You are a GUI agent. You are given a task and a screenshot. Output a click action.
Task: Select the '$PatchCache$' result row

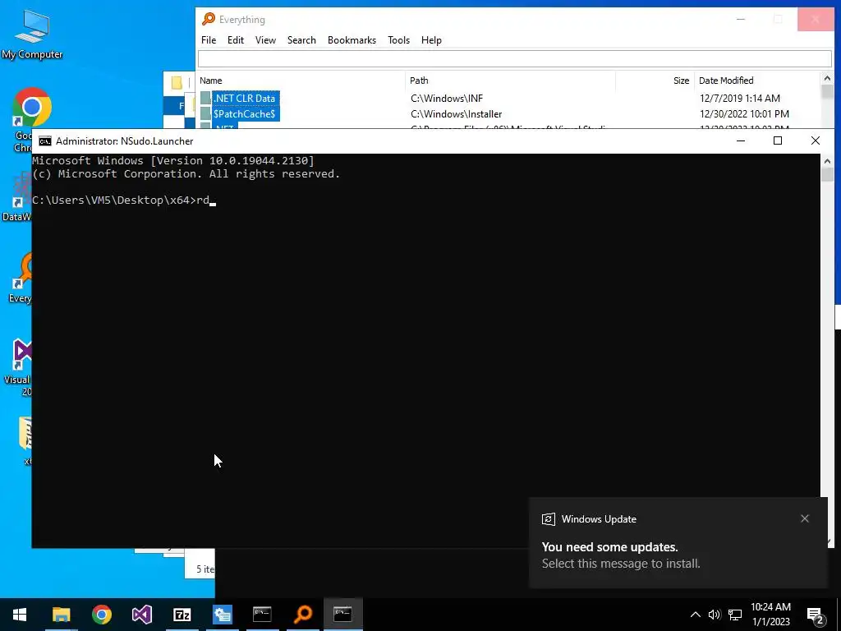tap(508, 113)
